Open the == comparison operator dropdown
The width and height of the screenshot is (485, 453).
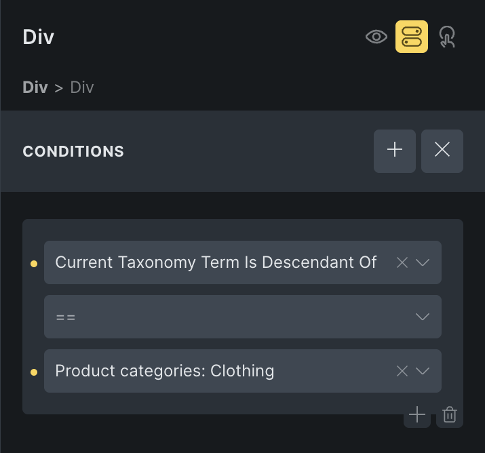(x=243, y=317)
